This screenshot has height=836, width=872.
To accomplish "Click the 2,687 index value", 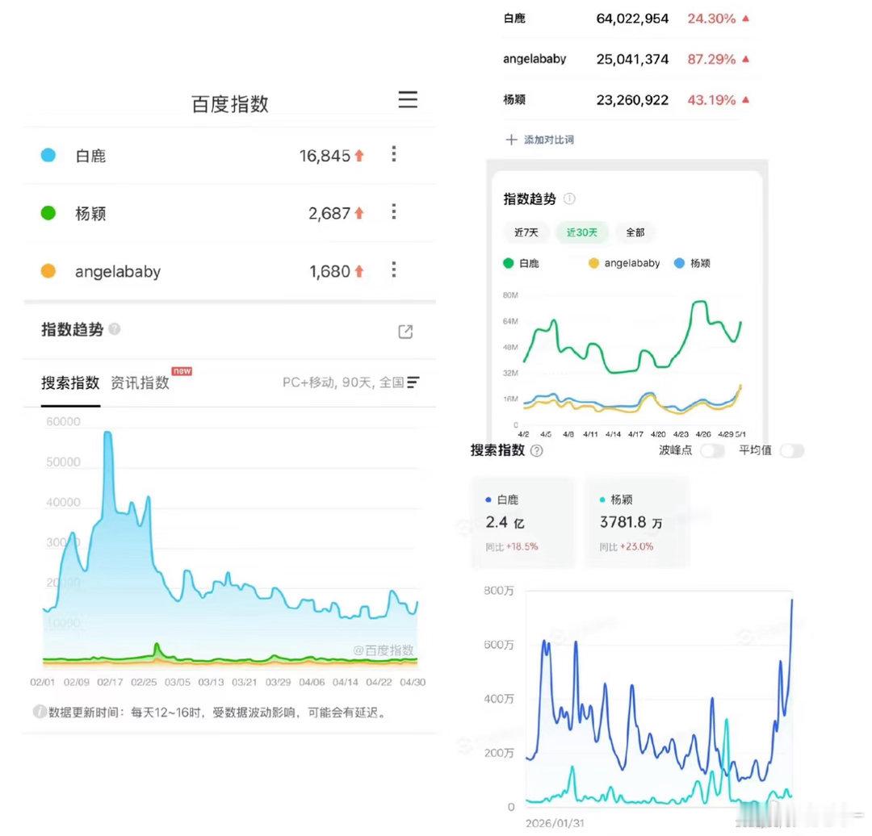I will [329, 214].
